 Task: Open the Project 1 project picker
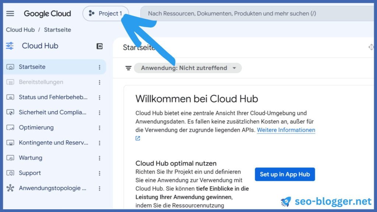[x=106, y=14]
